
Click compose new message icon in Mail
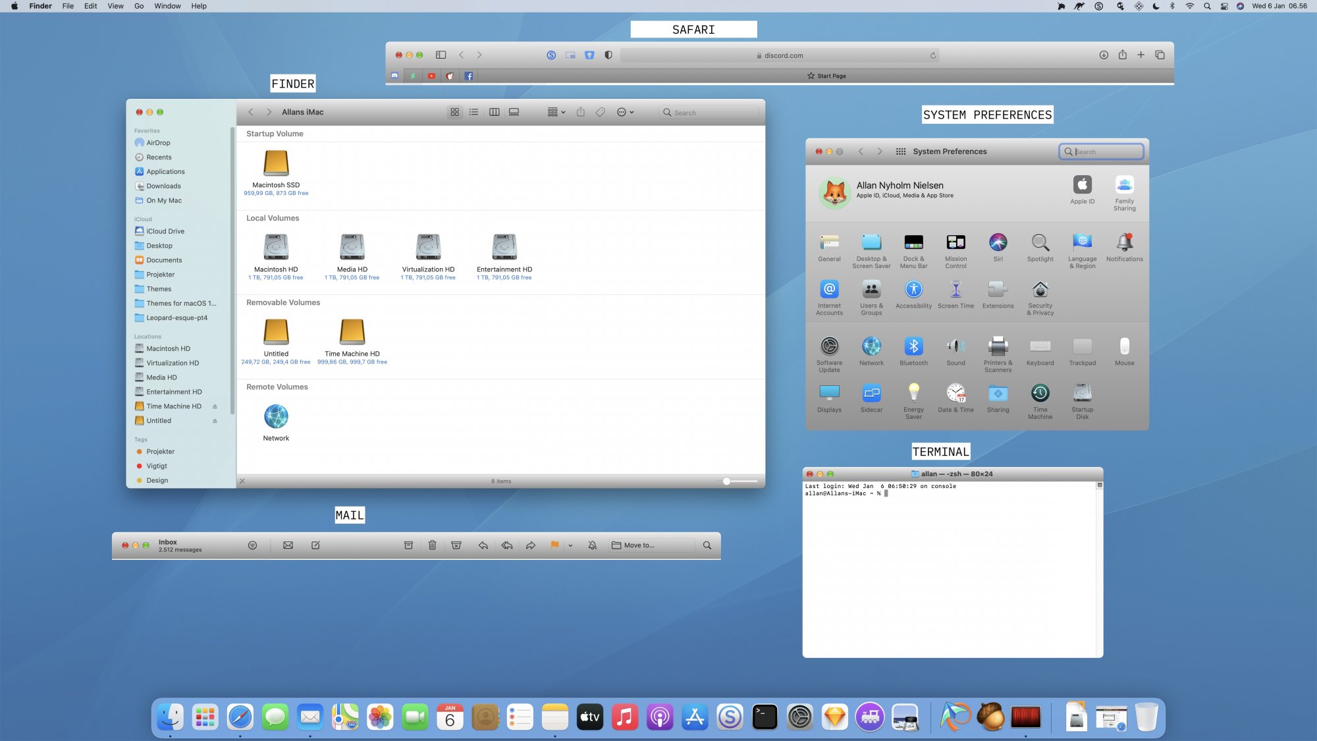click(x=315, y=545)
